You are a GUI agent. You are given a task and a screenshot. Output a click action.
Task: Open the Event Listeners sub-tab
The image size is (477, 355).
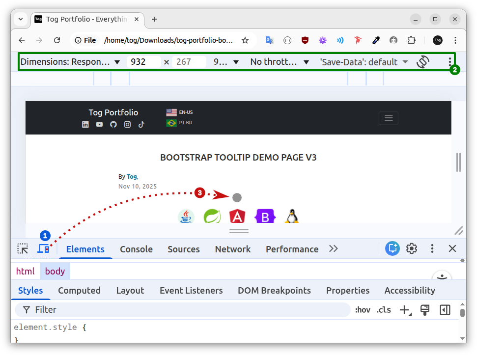(x=191, y=291)
